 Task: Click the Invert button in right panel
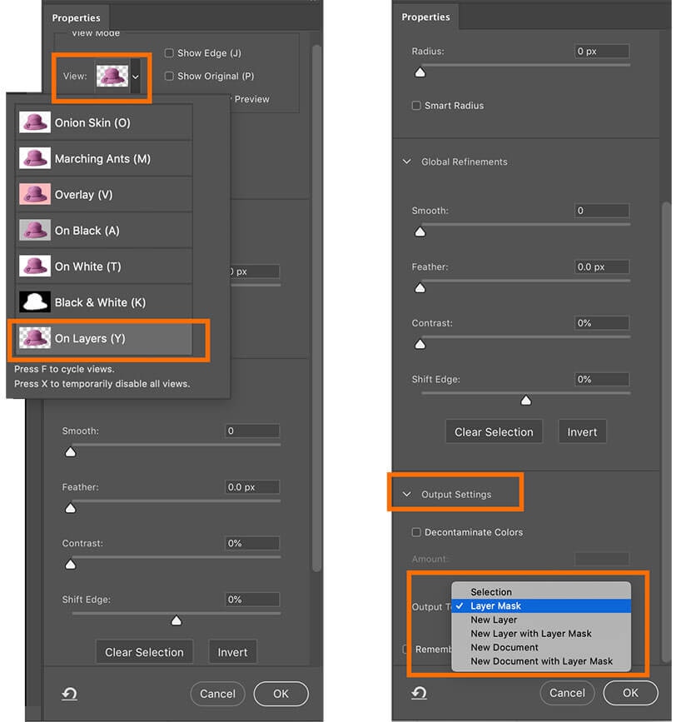point(582,432)
